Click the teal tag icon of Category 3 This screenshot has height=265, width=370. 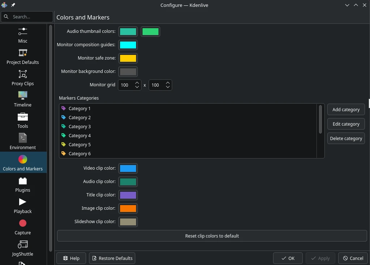64,126
